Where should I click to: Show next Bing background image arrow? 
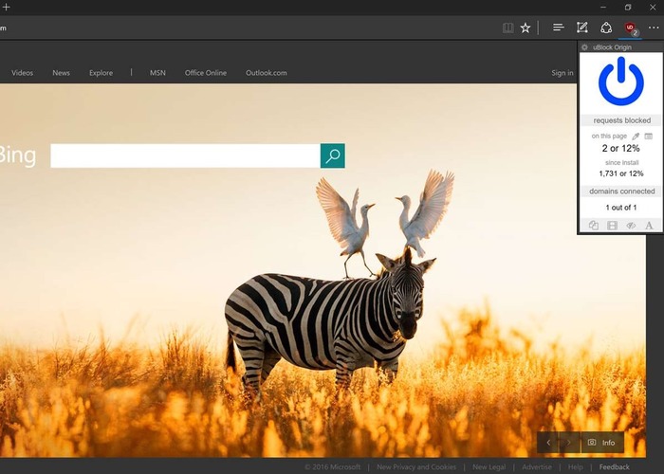tap(569, 443)
